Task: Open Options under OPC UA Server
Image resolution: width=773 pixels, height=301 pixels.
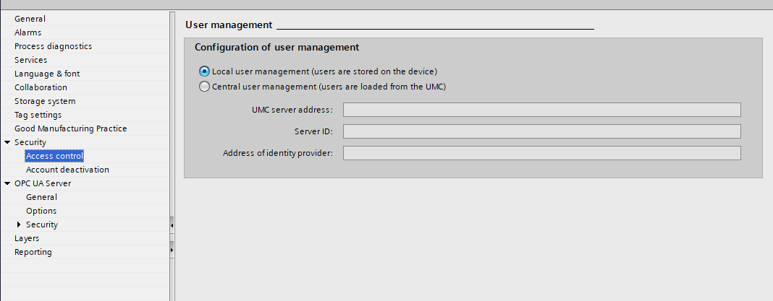Action: coord(41,211)
